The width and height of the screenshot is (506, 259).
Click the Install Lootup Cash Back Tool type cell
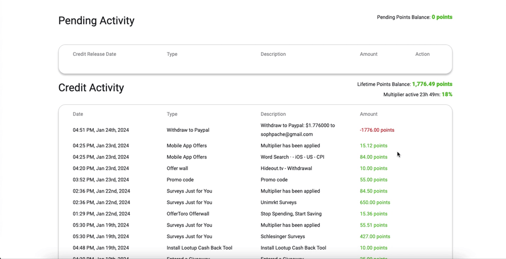click(x=199, y=248)
